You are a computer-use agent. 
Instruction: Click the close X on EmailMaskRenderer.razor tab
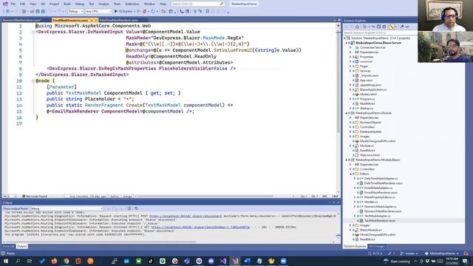click(96, 20)
